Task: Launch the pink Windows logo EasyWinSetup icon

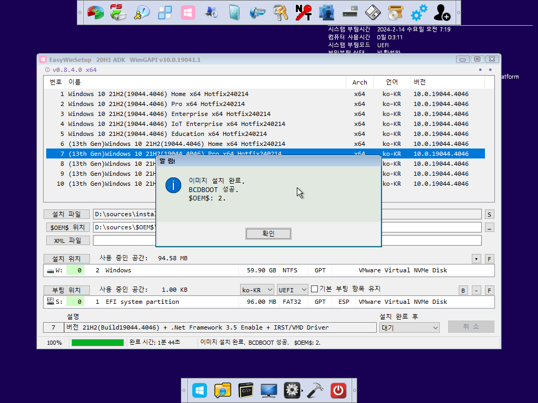Action: (188, 13)
